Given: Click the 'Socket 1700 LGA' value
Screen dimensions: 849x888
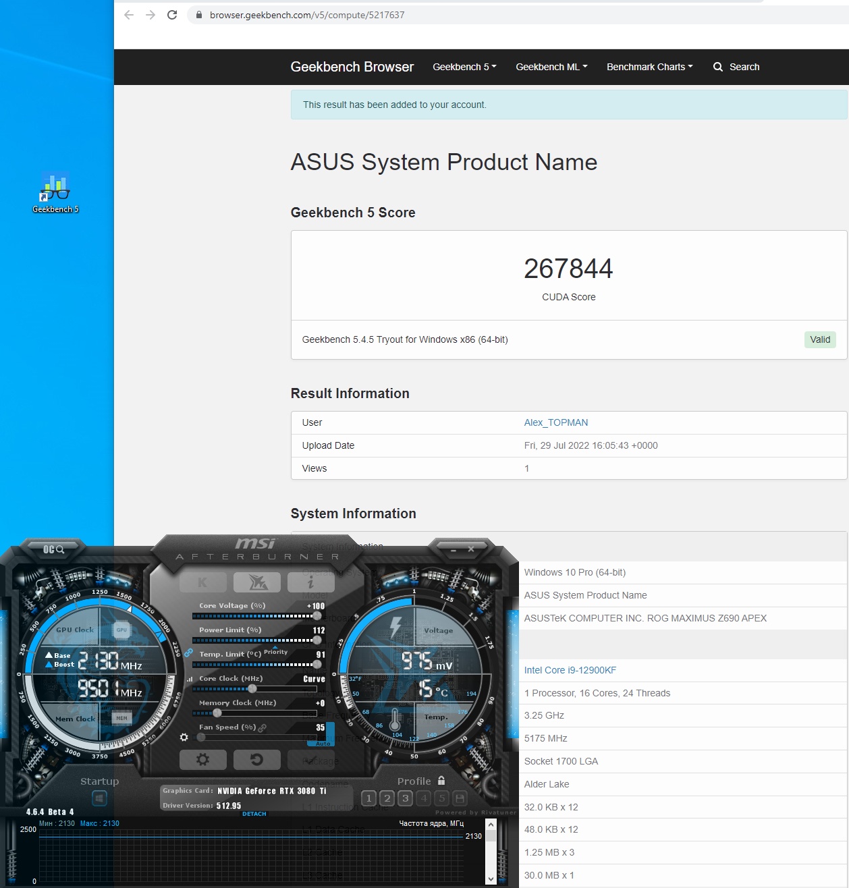Looking at the screenshot, I should 562,761.
